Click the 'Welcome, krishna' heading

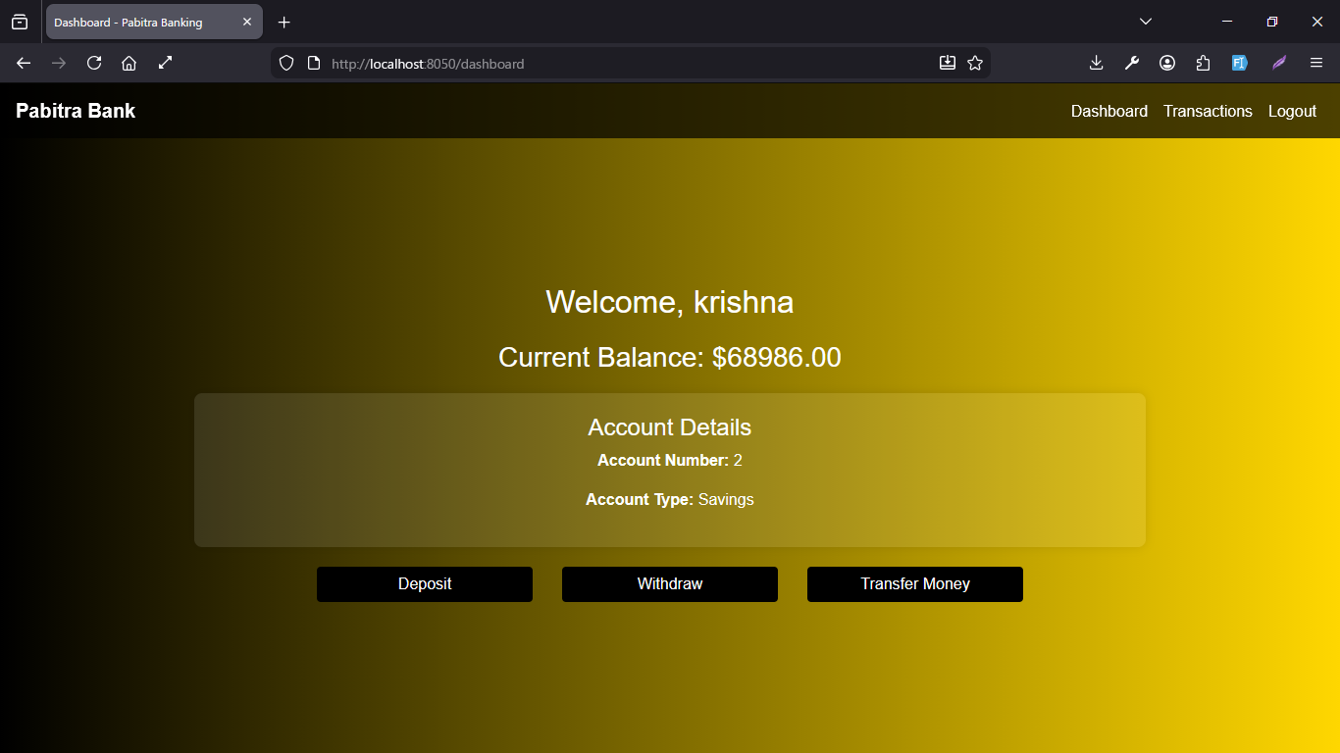coord(670,302)
